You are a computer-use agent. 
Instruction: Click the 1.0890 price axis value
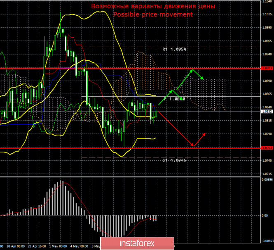point(267,81)
